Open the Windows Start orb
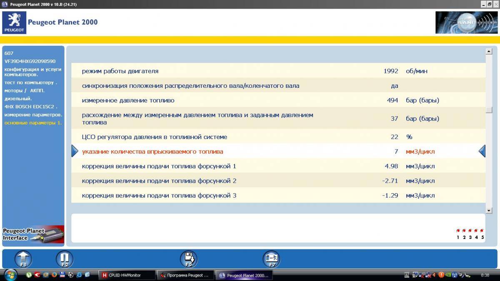This screenshot has height=281, width=500. [x=10, y=275]
